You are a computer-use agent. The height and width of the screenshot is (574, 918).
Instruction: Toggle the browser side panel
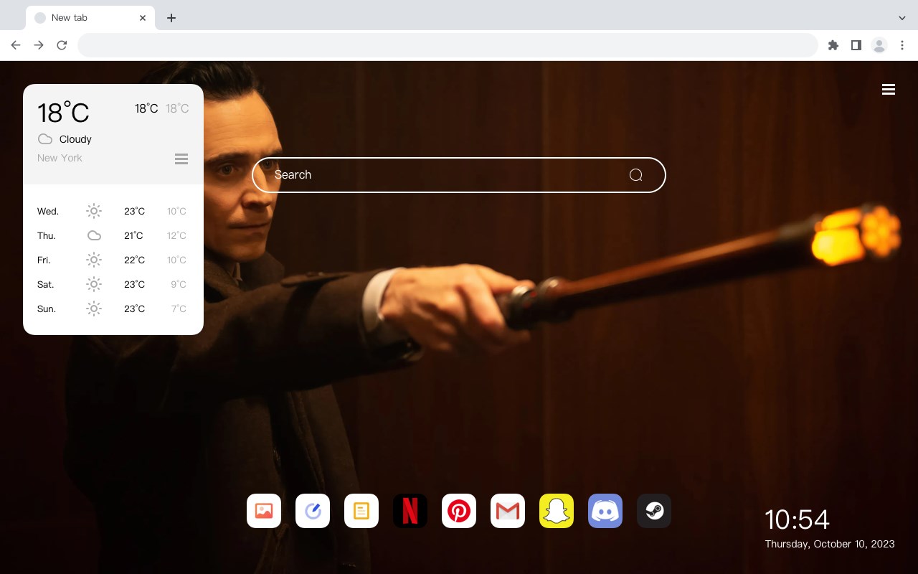point(856,45)
